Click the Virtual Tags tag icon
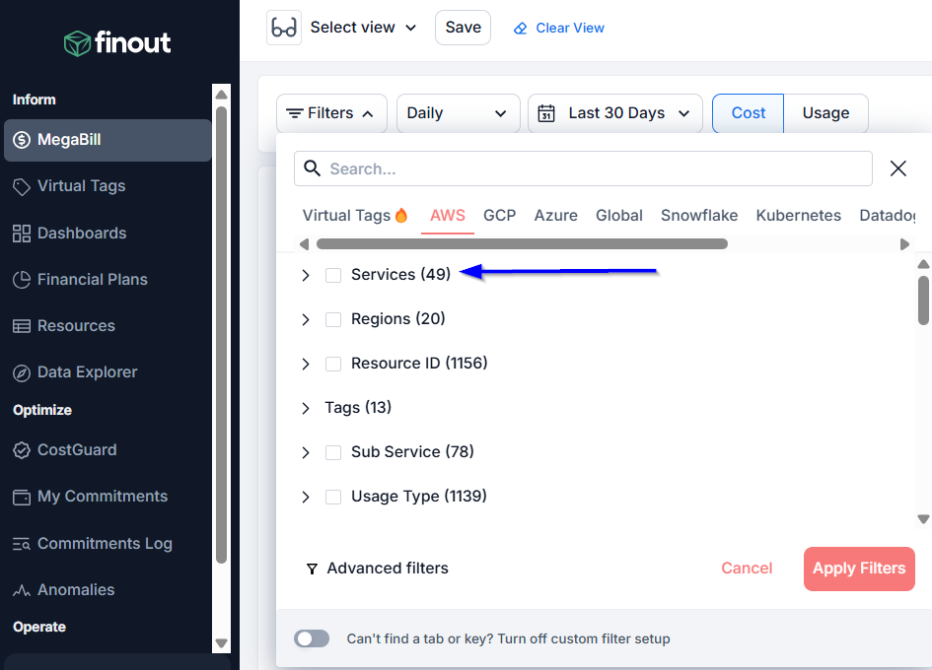The image size is (932, 670). coord(22,186)
